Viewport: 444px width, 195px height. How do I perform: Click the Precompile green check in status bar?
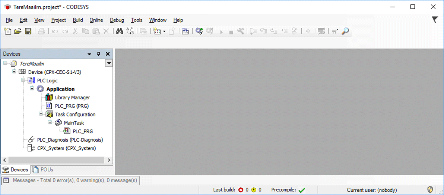pos(302,190)
